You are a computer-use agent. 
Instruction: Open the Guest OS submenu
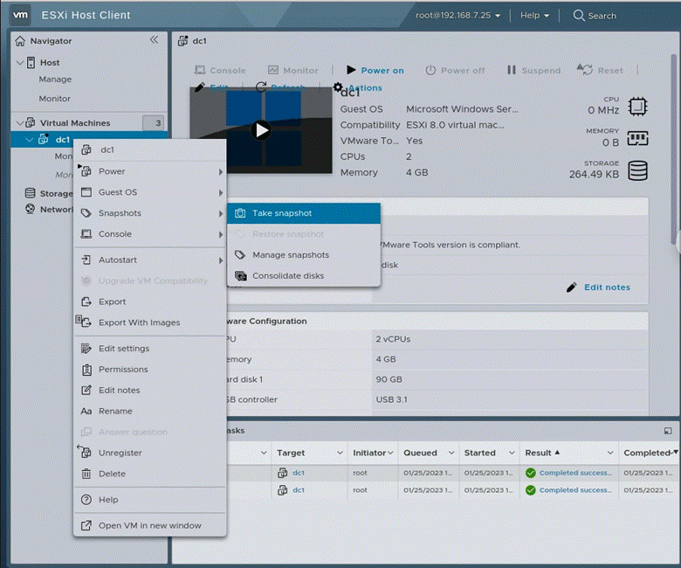[x=150, y=192]
